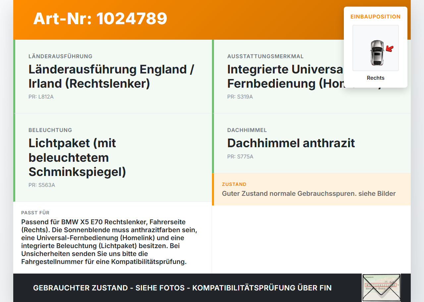Screen dimensions: 424x302
Task: Open the Fahrzeugschein document thumbnail
Action: click(381, 287)
